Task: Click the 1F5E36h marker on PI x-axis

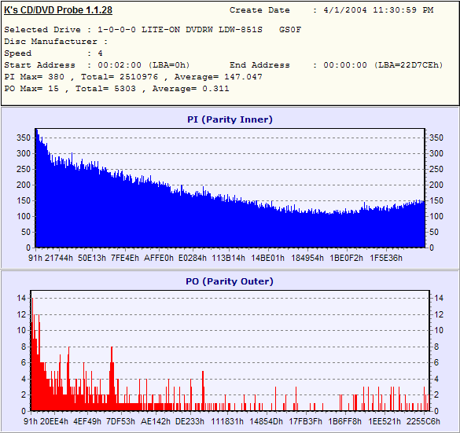Action: (x=386, y=258)
